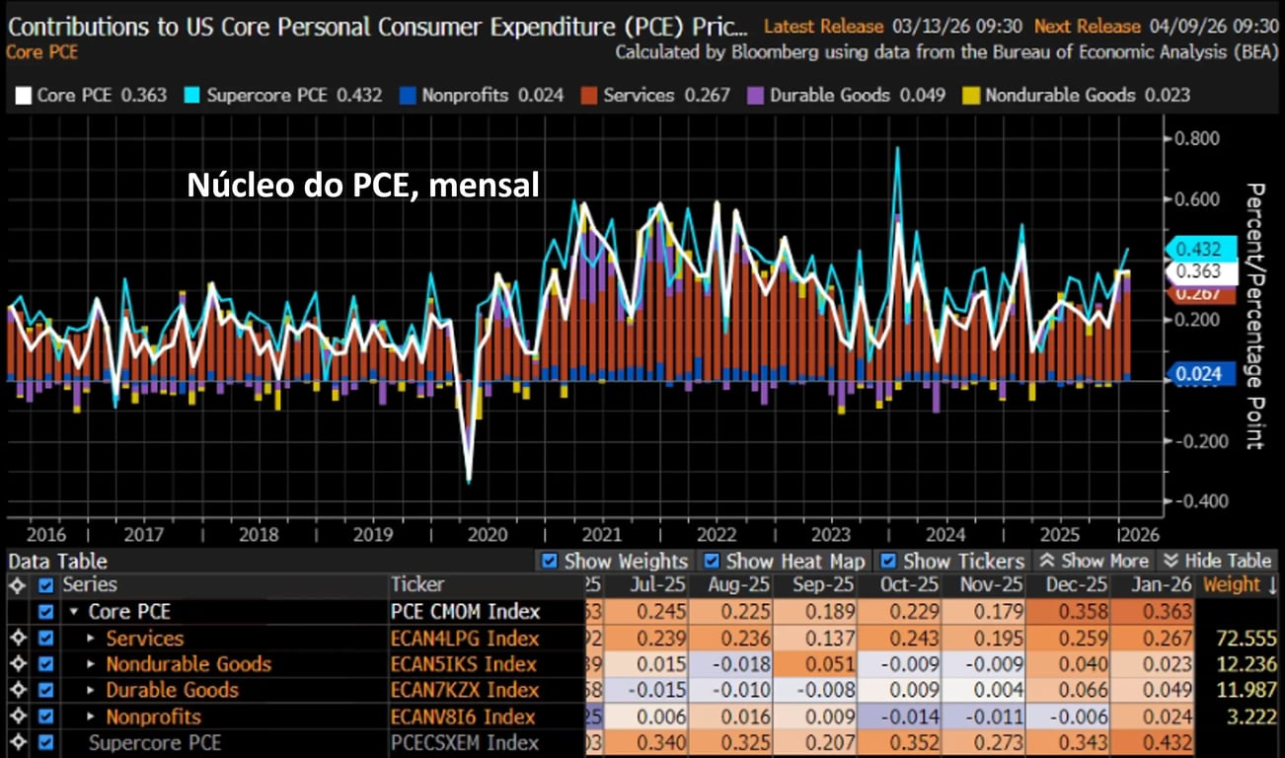1285x758 pixels.
Task: Click the crosshair icon beside Durable Goods
Action: [x=16, y=690]
